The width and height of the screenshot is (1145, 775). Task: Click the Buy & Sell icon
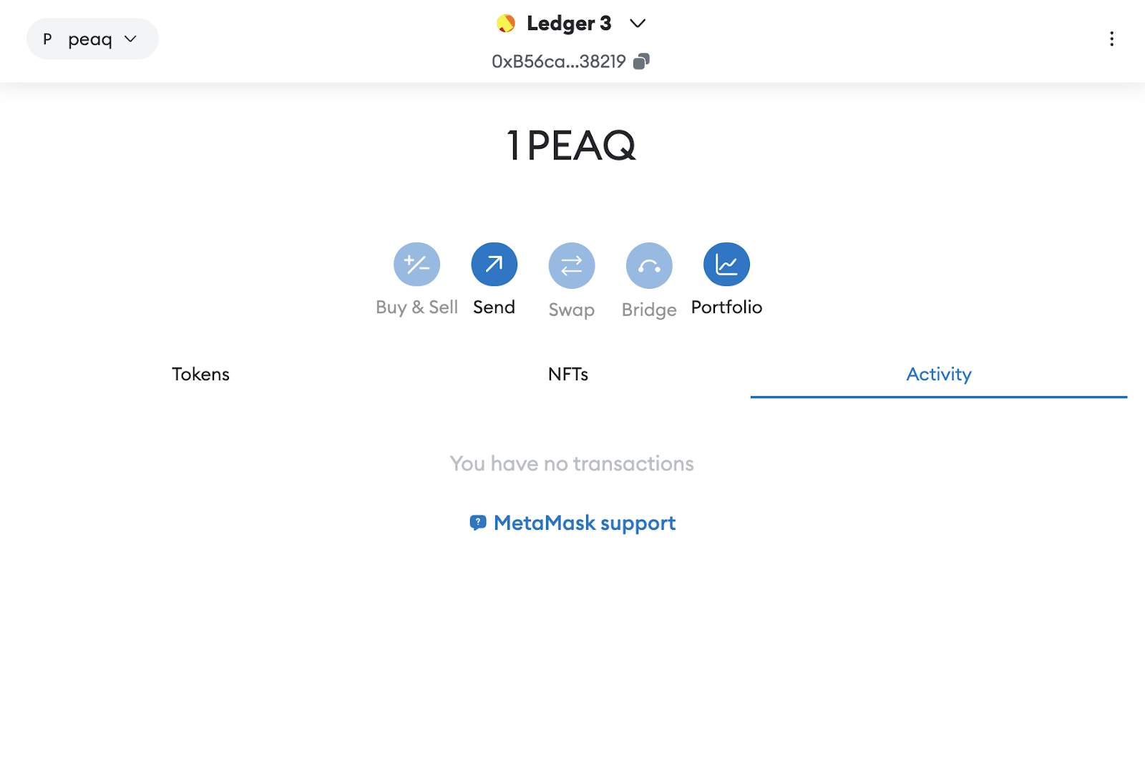click(x=416, y=263)
